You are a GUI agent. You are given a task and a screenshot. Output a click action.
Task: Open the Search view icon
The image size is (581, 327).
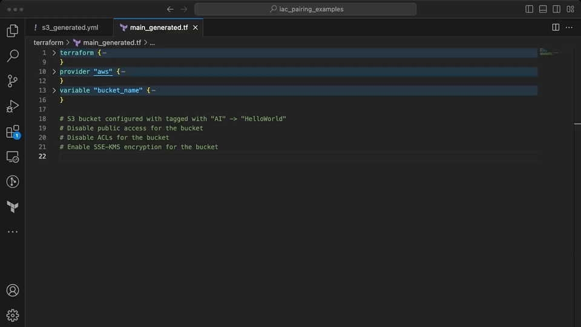[x=12, y=56]
